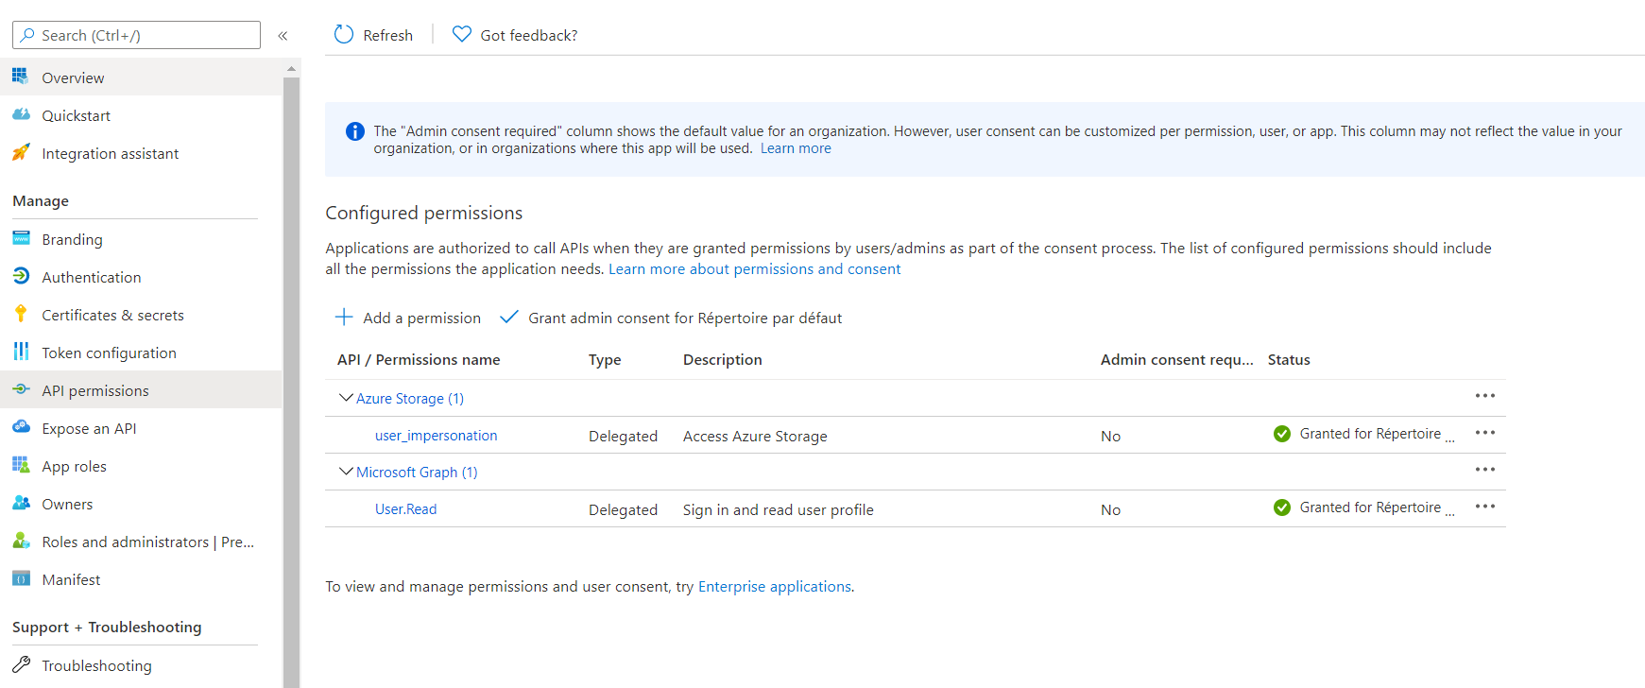Click the Type column header
This screenshot has height=688, width=1645.
605,360
